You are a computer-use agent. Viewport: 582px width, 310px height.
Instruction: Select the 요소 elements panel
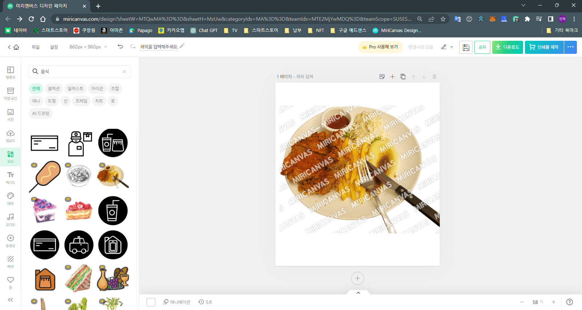(11, 157)
